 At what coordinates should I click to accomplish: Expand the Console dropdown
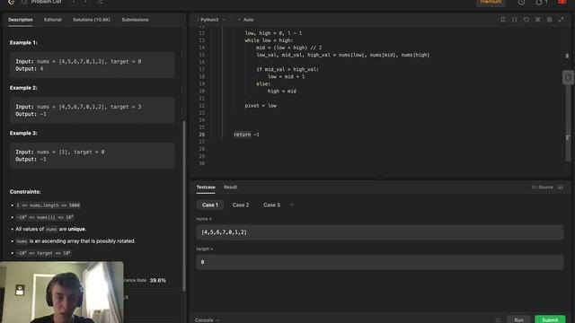[207, 320]
